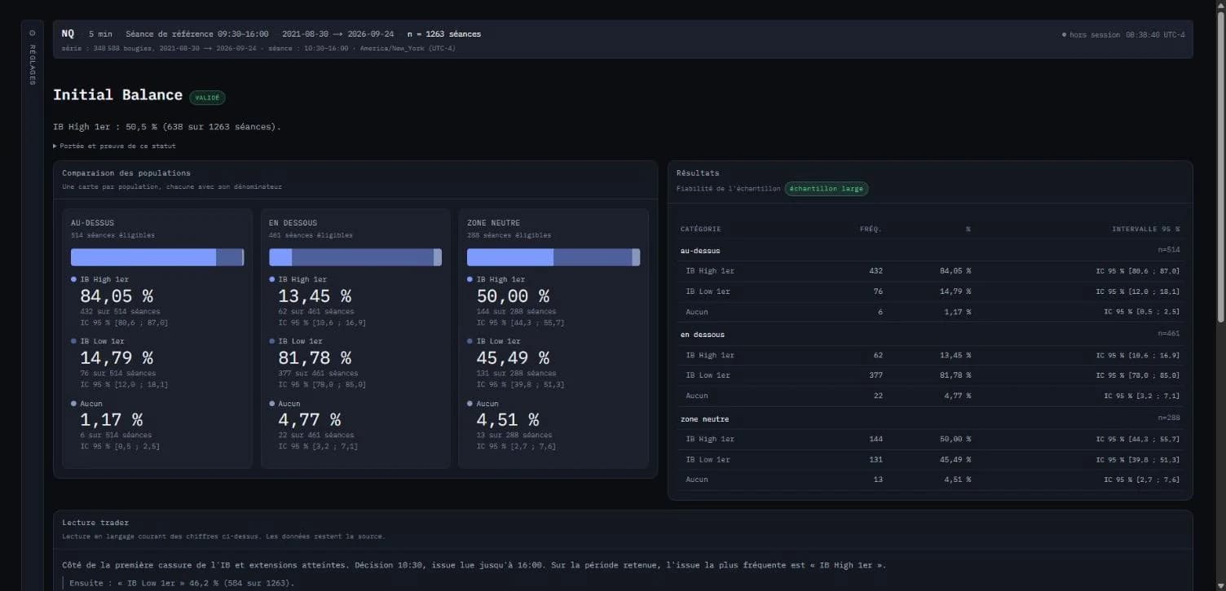Click the green VALIDÉ status badge

[x=207, y=98]
